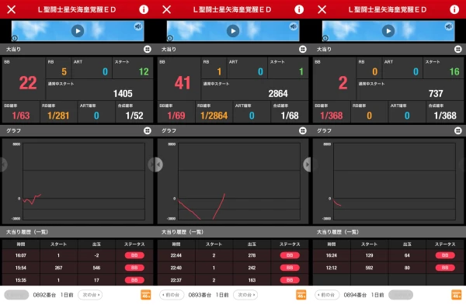Click orange 46 icon beside 0892番台

(146, 295)
